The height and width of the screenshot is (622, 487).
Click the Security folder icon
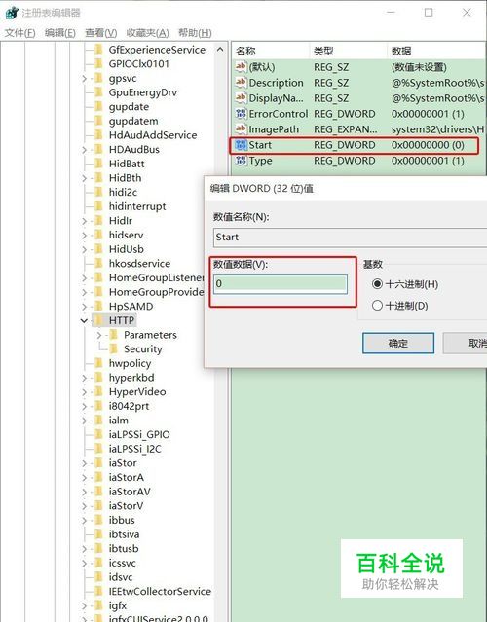pos(114,349)
